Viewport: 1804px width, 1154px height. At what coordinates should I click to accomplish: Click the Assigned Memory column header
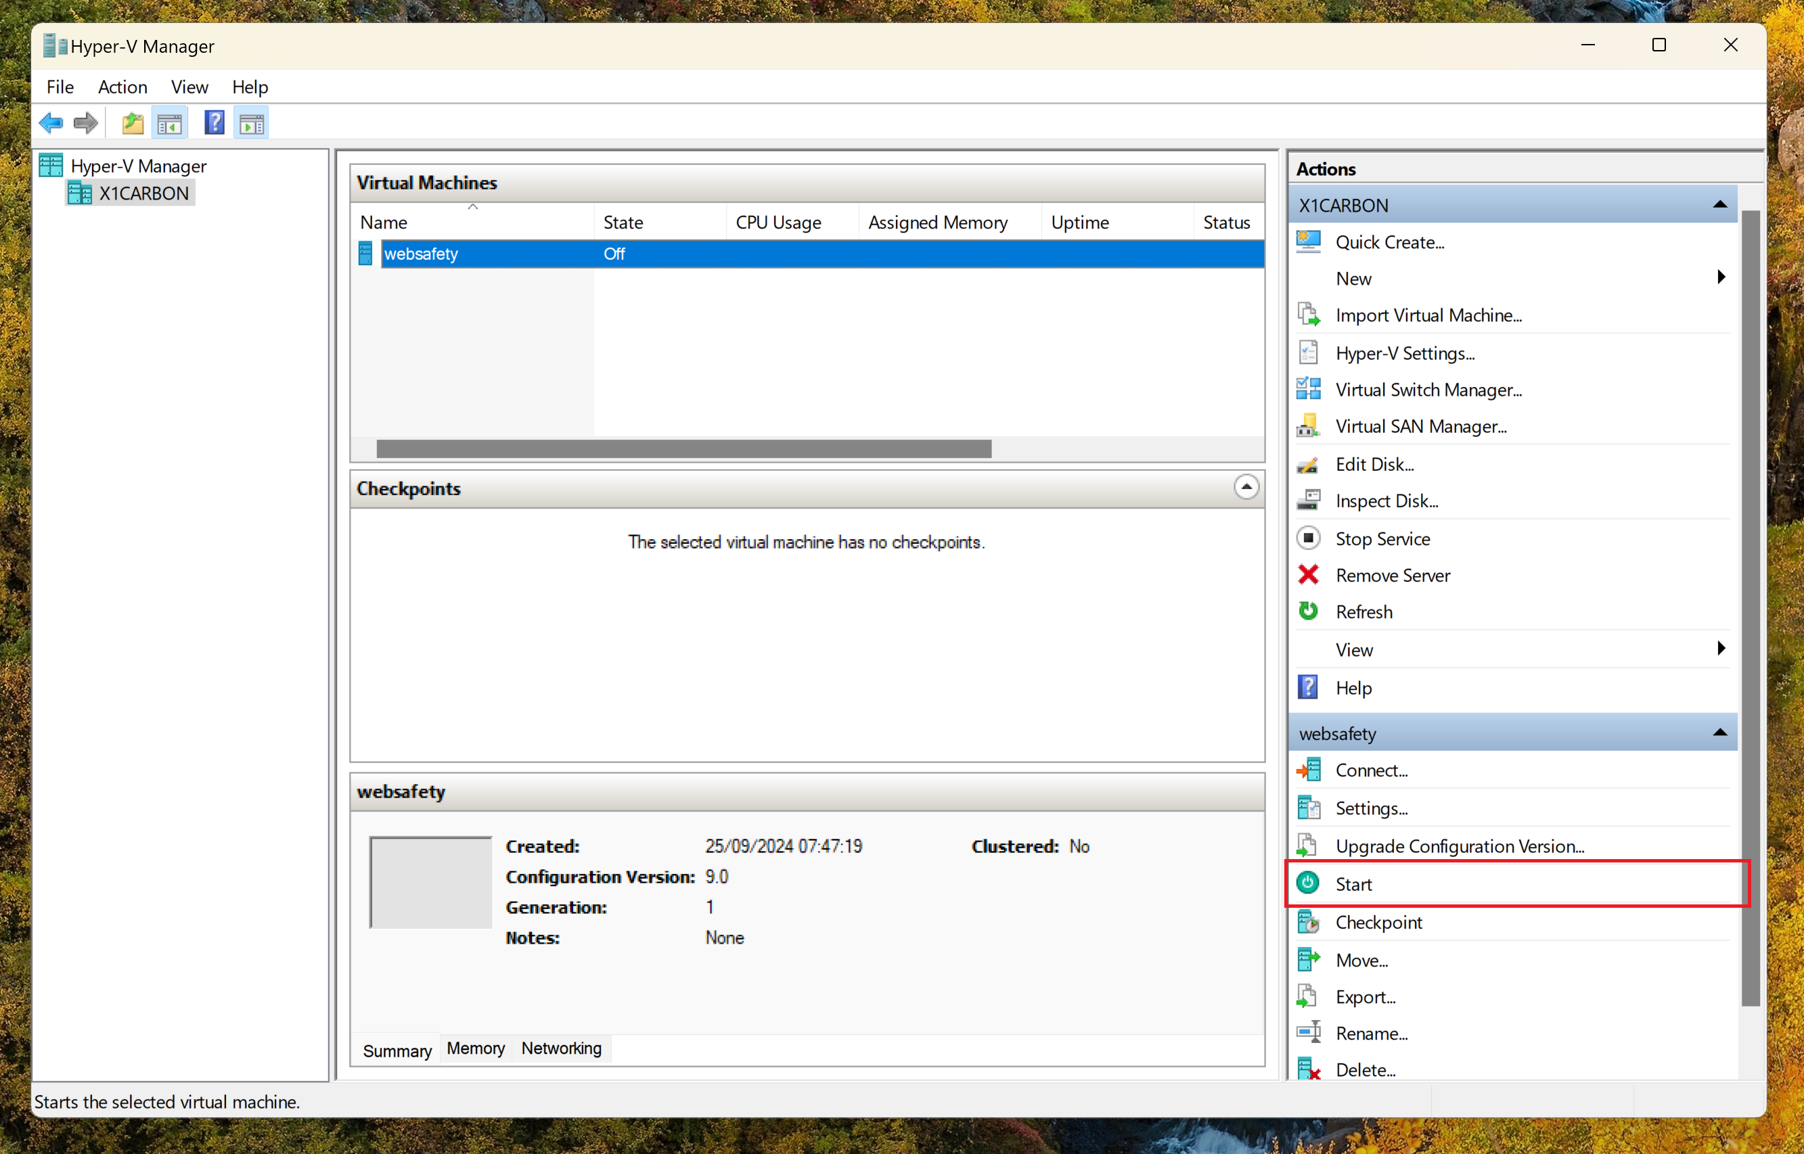point(949,223)
